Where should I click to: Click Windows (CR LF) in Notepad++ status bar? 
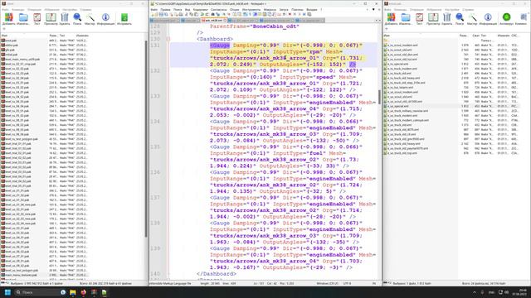(x=329, y=283)
